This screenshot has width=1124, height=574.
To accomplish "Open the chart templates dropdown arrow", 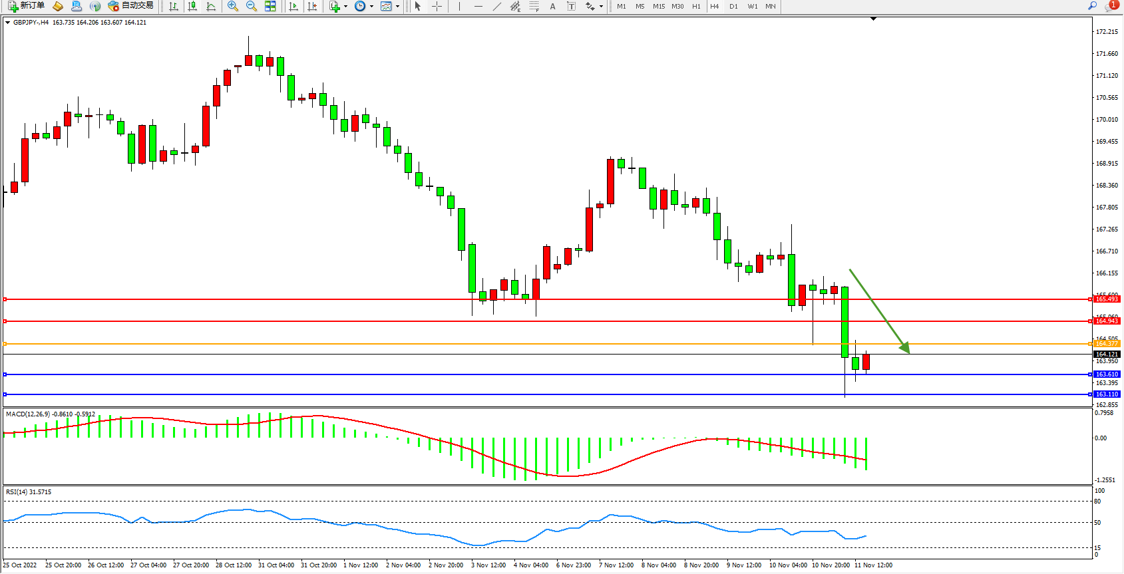I will tap(397, 7).
